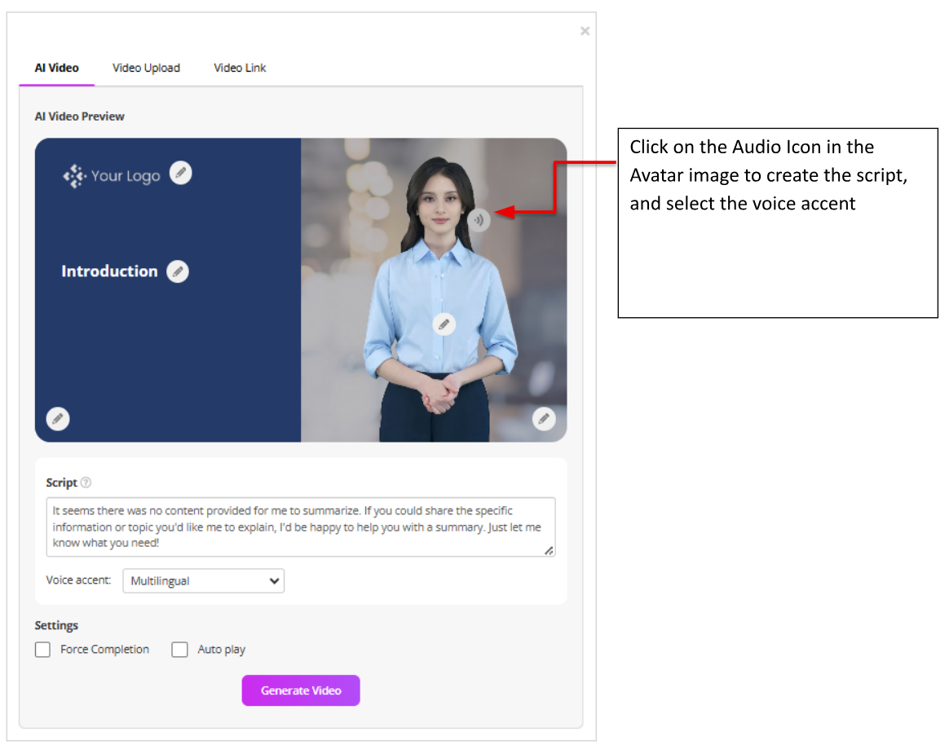Close the AI Video dialog
This screenshot has height=754, width=949.
(x=585, y=31)
